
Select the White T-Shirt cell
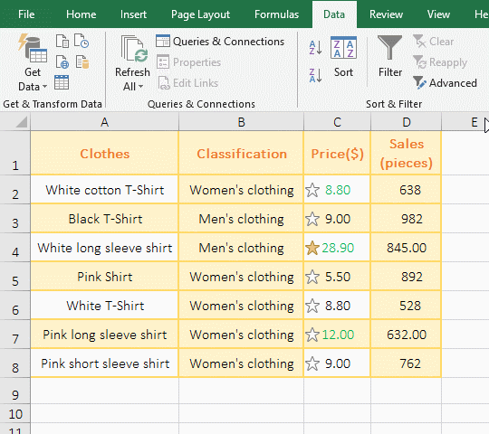(104, 306)
